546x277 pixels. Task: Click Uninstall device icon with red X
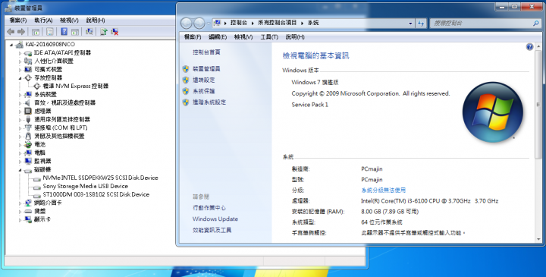(115, 32)
